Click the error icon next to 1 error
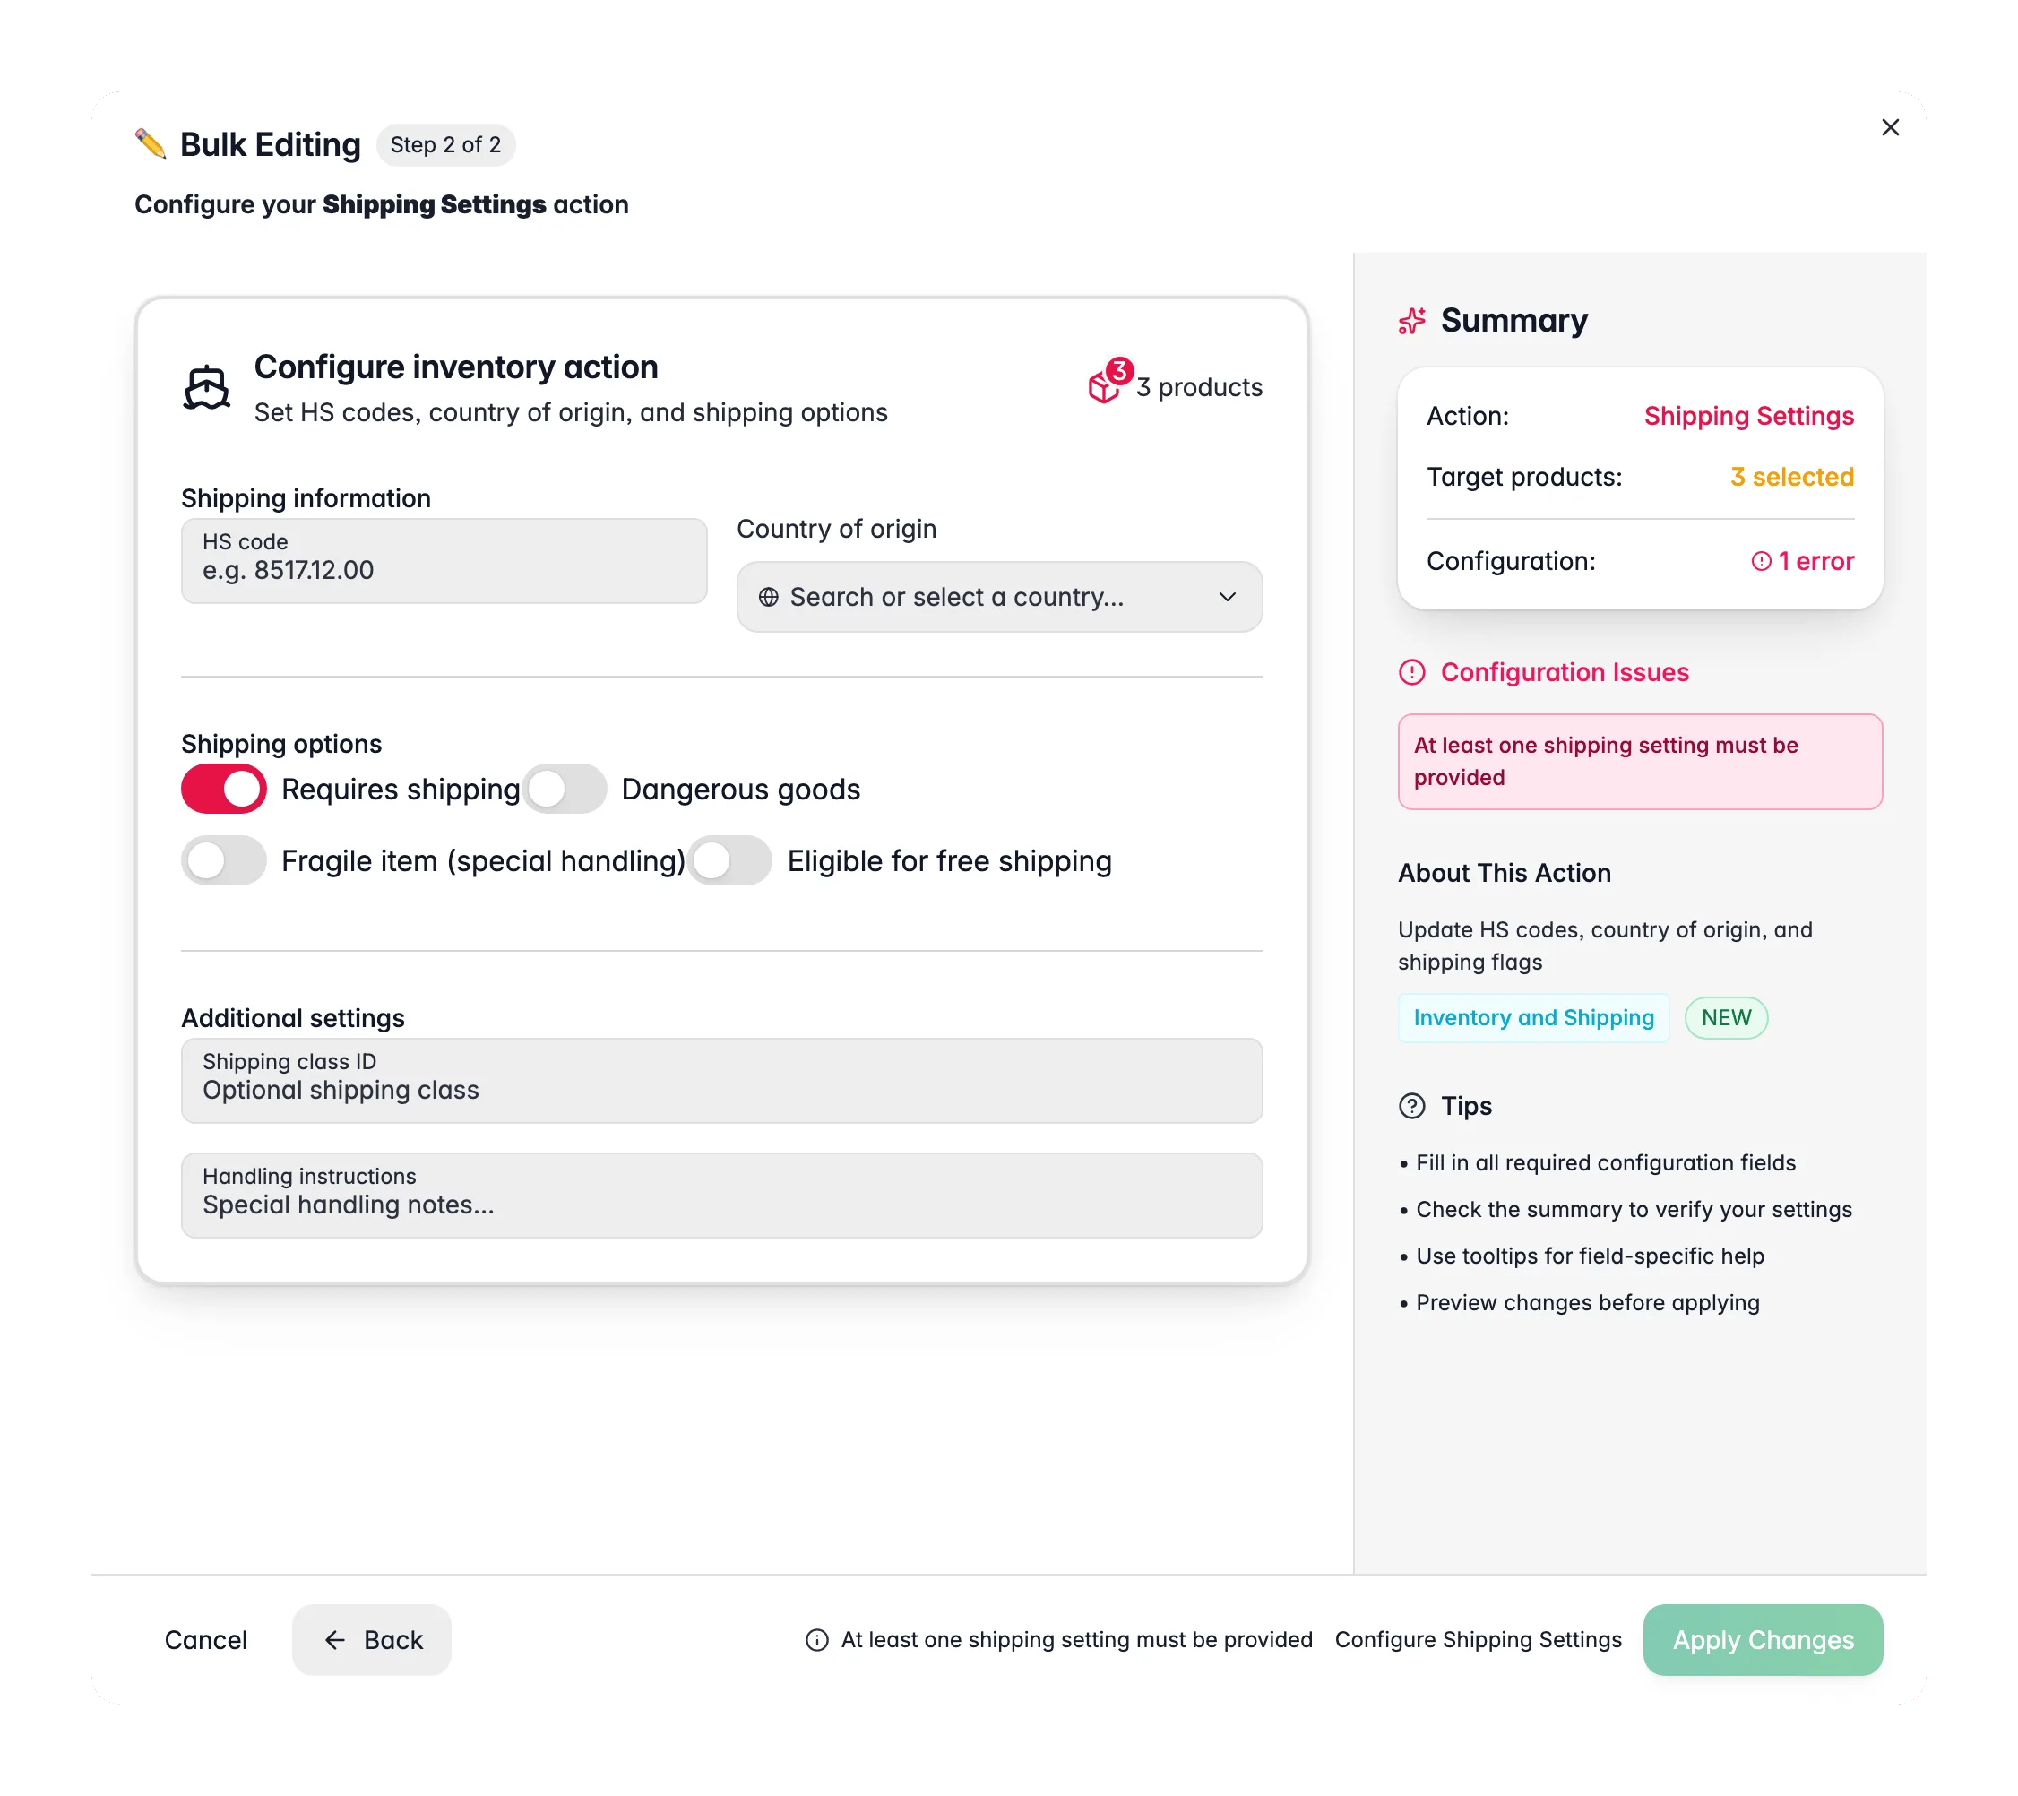Image resolution: width=2018 pixels, height=1796 pixels. (1760, 561)
